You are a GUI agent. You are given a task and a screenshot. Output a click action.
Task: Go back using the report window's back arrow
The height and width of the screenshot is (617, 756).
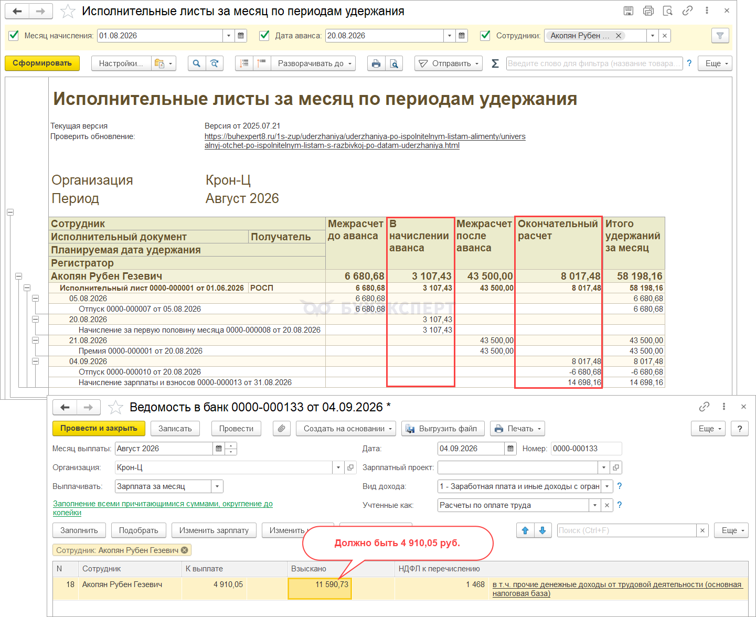click(x=17, y=11)
